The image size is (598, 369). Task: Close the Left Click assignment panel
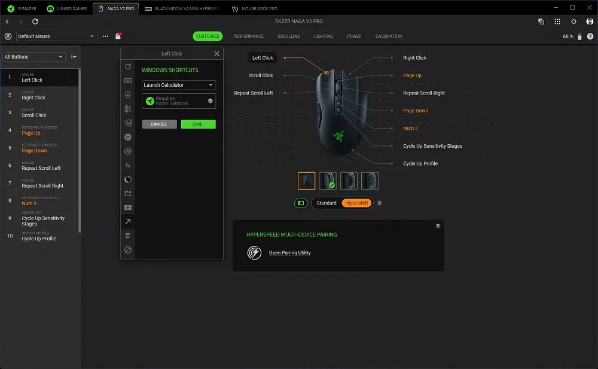click(x=216, y=53)
